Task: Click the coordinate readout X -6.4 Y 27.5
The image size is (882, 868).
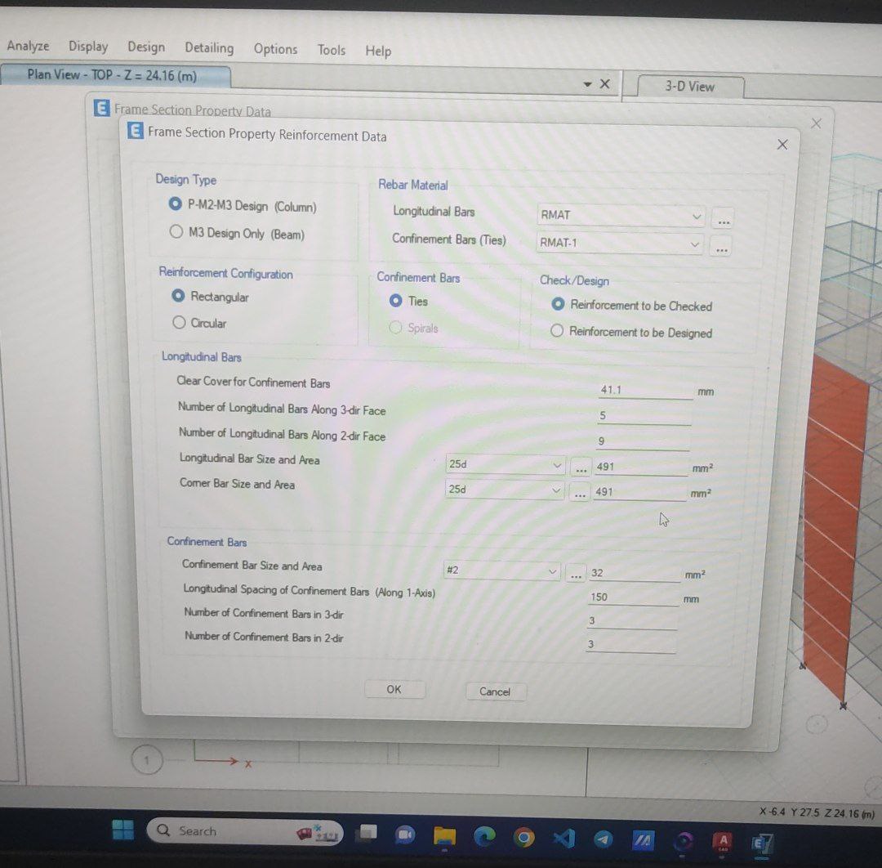Action: click(x=817, y=813)
